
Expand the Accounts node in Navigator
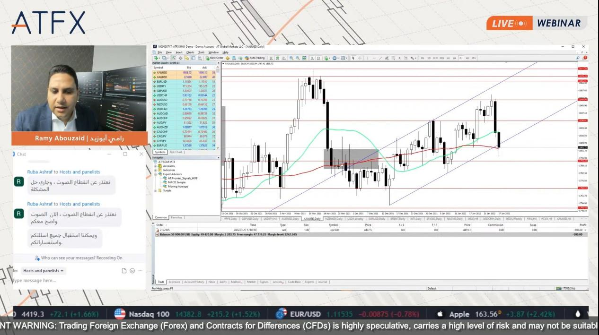156,166
